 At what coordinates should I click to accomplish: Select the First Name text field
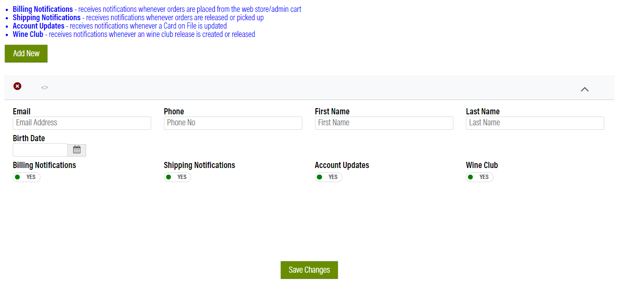point(384,123)
